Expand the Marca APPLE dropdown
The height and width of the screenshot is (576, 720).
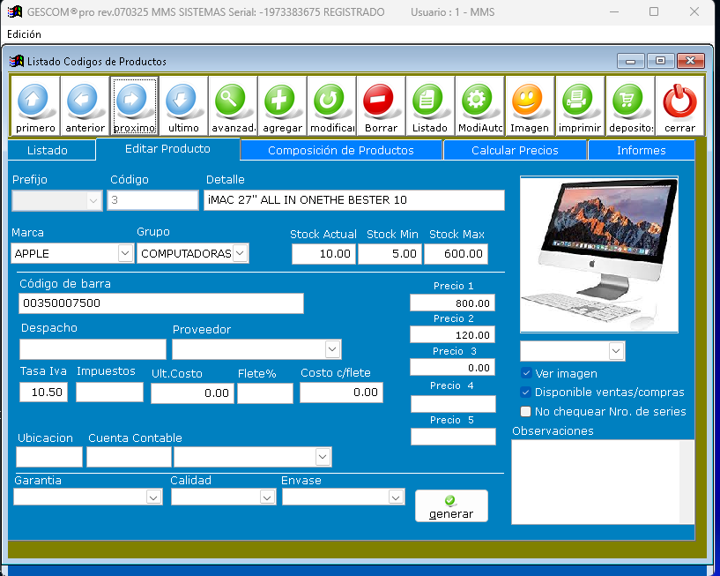click(x=125, y=253)
